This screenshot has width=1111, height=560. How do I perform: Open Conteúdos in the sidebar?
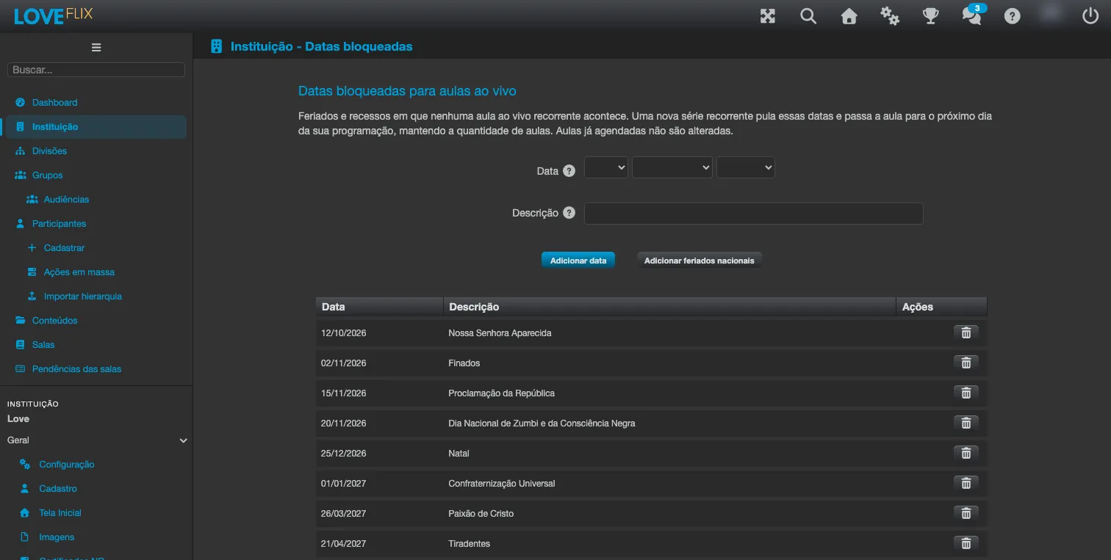click(x=54, y=321)
